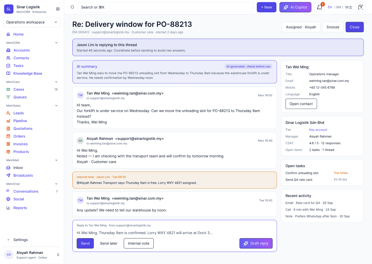Click the SL company logo
Screen dimensions: 372x264
point(9,9)
